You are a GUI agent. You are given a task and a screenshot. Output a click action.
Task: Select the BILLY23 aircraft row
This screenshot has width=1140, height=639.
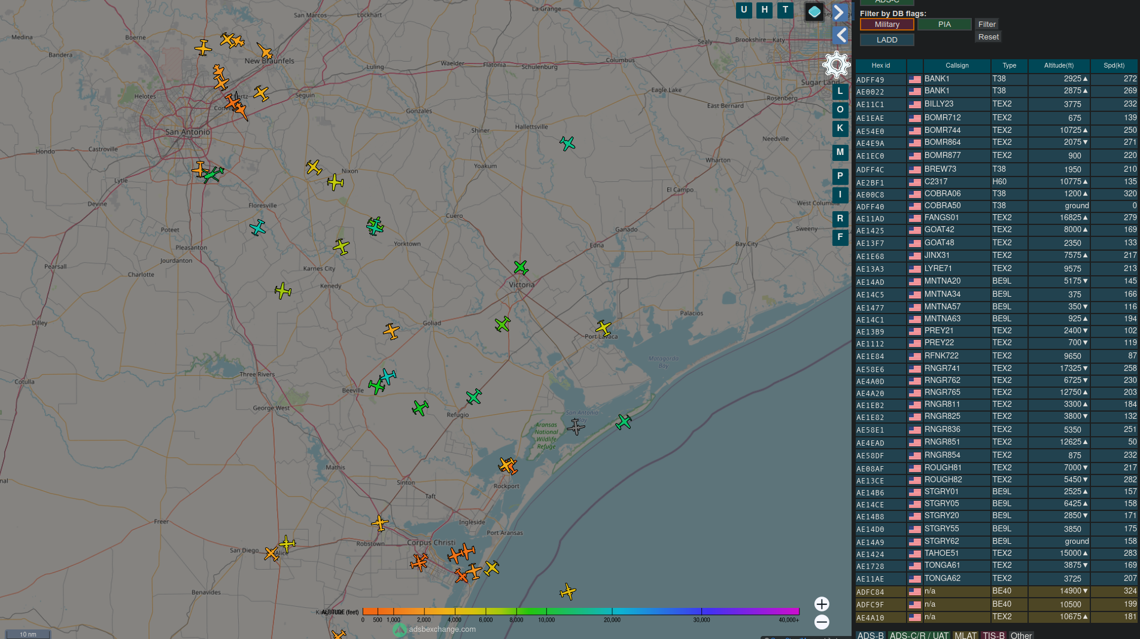coord(996,104)
